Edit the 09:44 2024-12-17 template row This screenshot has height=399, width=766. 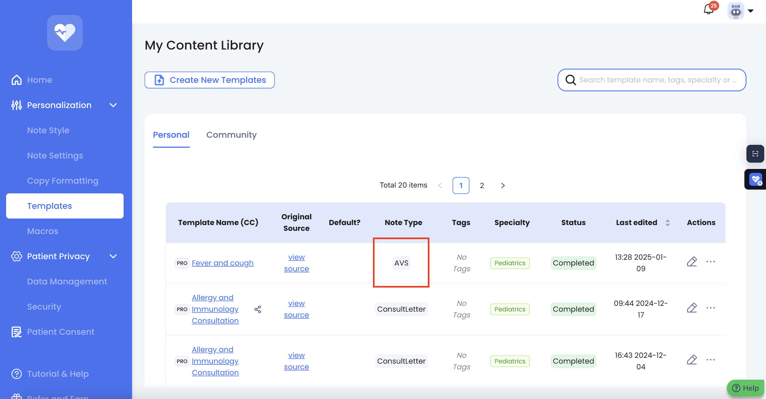click(x=692, y=308)
